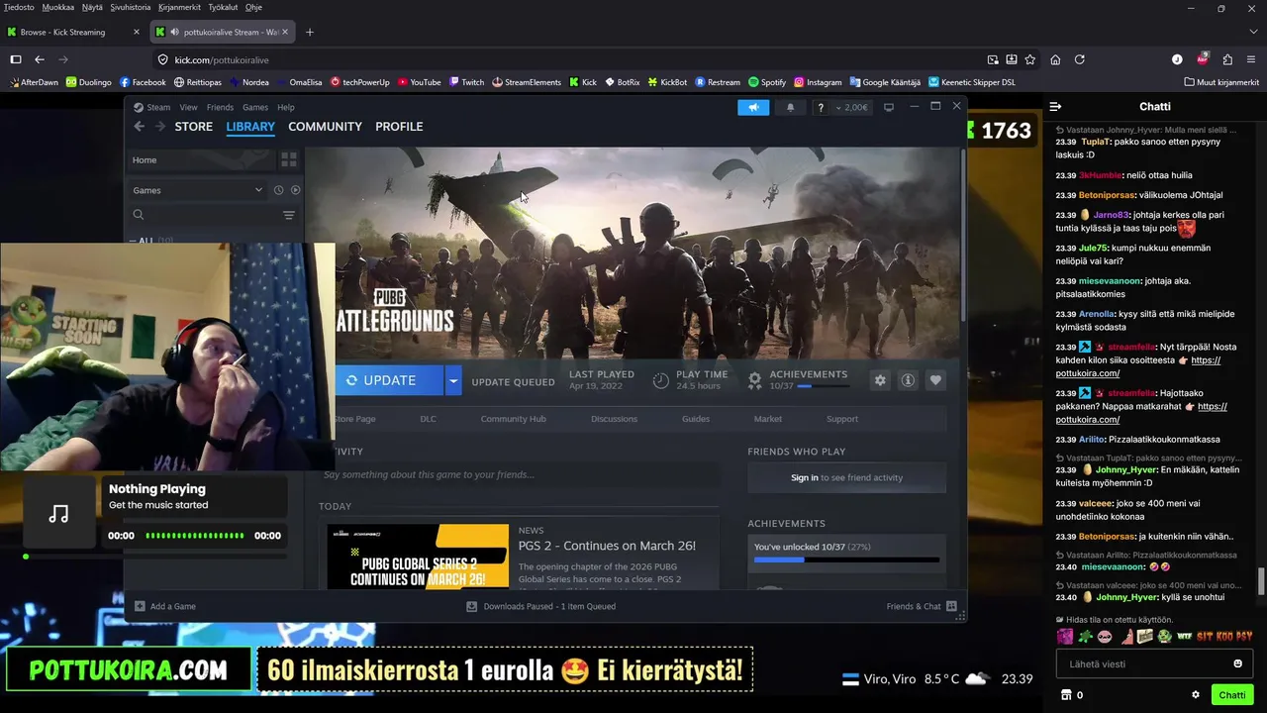Open PUBG game settings gear
1267x713 pixels.
(x=880, y=380)
